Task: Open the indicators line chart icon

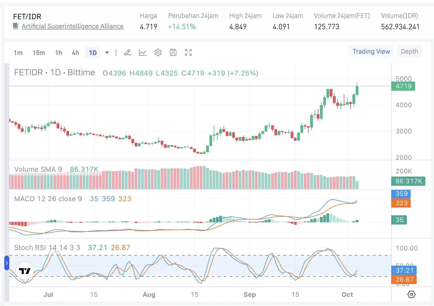Action: pyautogui.click(x=143, y=53)
